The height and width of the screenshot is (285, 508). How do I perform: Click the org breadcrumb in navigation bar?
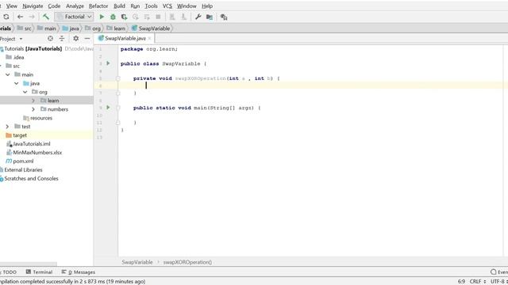point(93,28)
